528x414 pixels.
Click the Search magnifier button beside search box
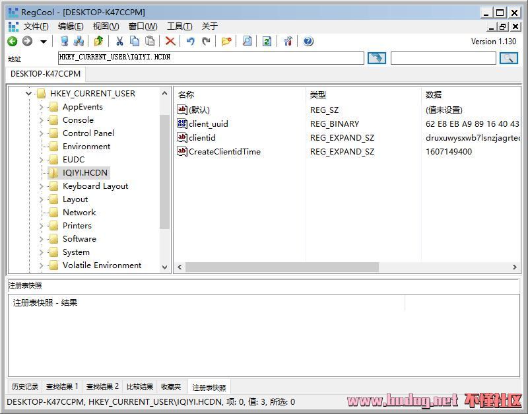point(508,58)
